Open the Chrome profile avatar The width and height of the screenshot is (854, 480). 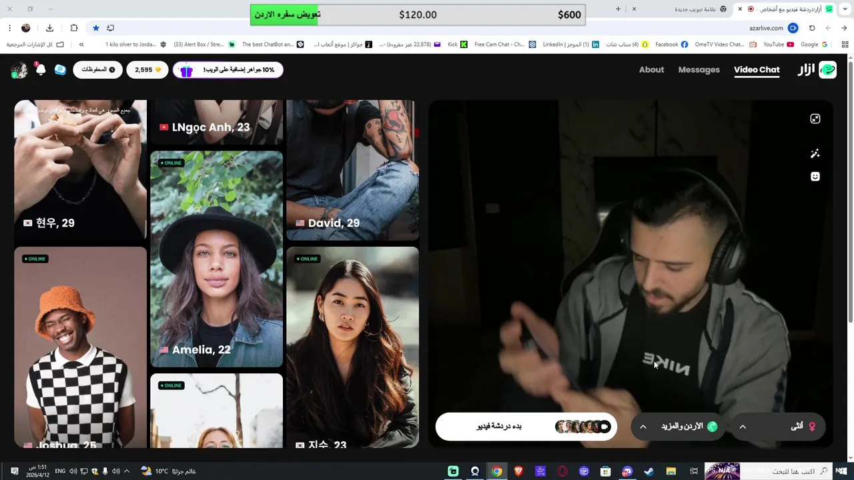pyautogui.click(x=26, y=28)
